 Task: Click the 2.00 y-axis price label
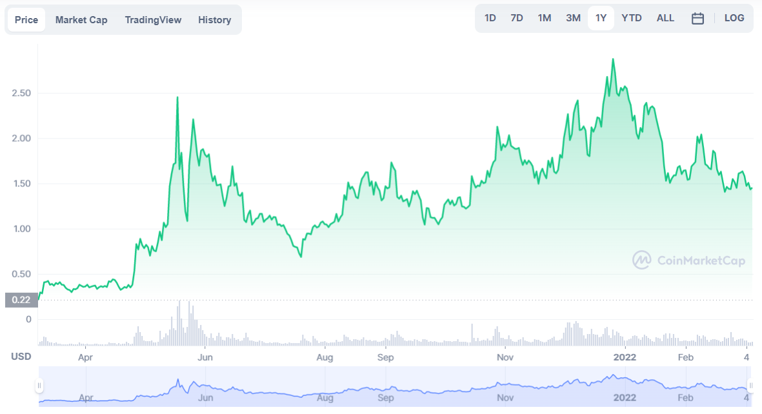point(21,138)
